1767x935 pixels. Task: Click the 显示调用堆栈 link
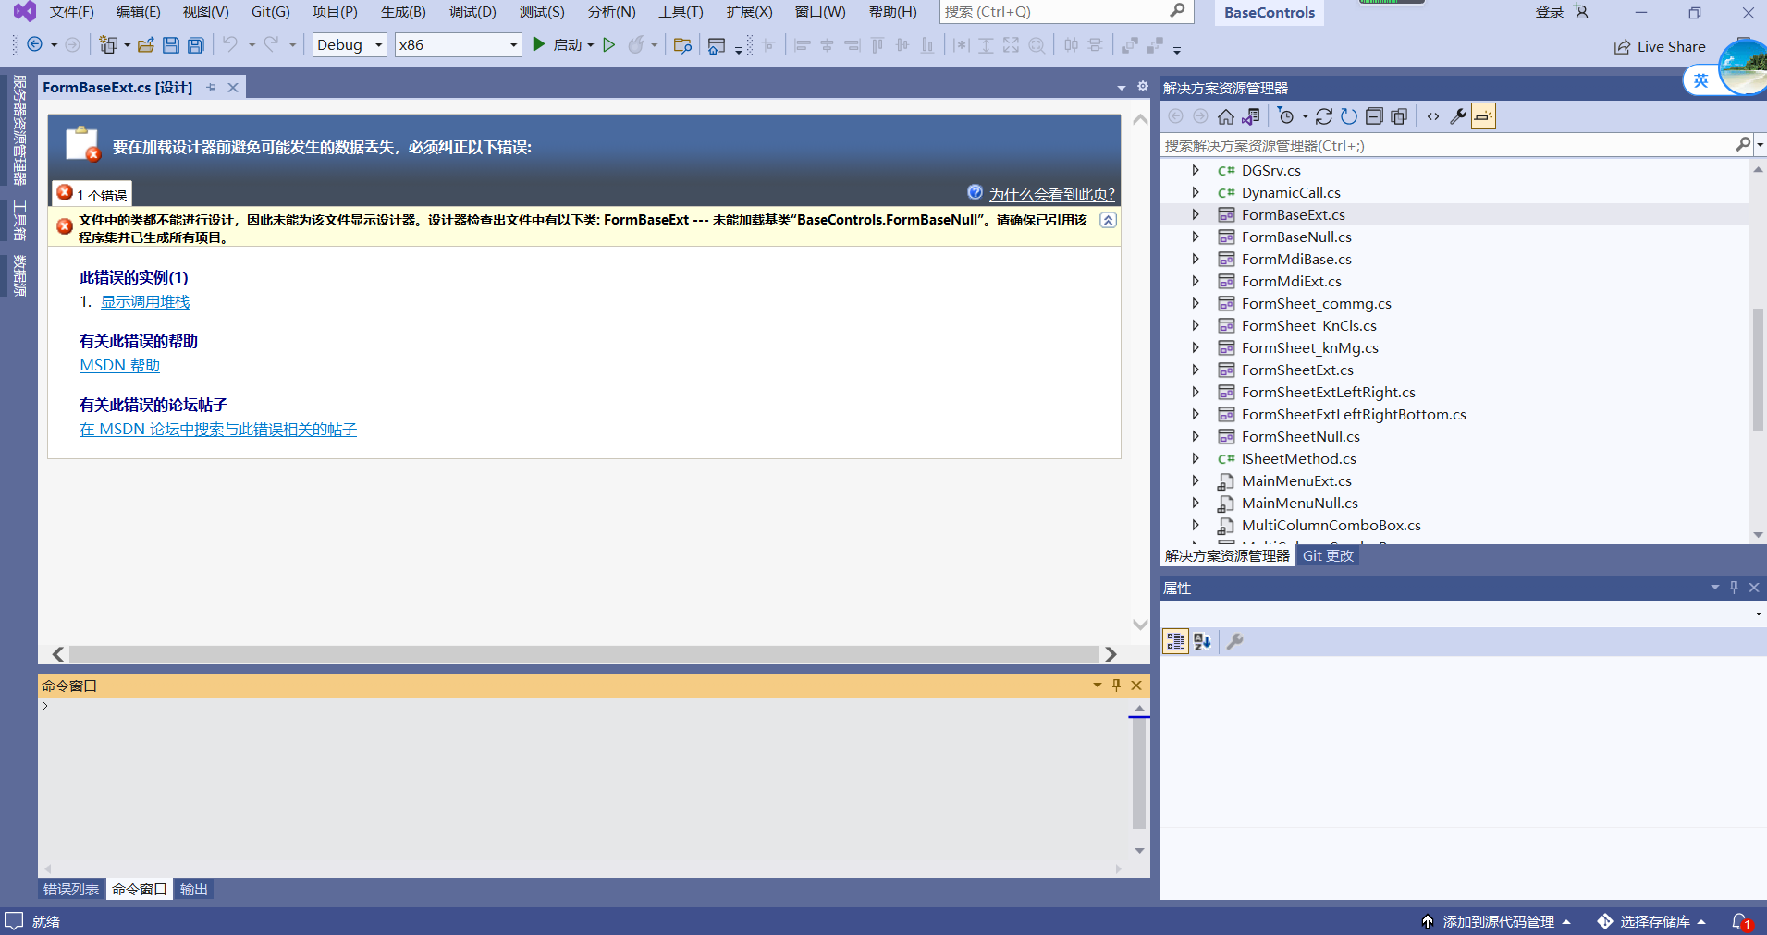(x=145, y=302)
